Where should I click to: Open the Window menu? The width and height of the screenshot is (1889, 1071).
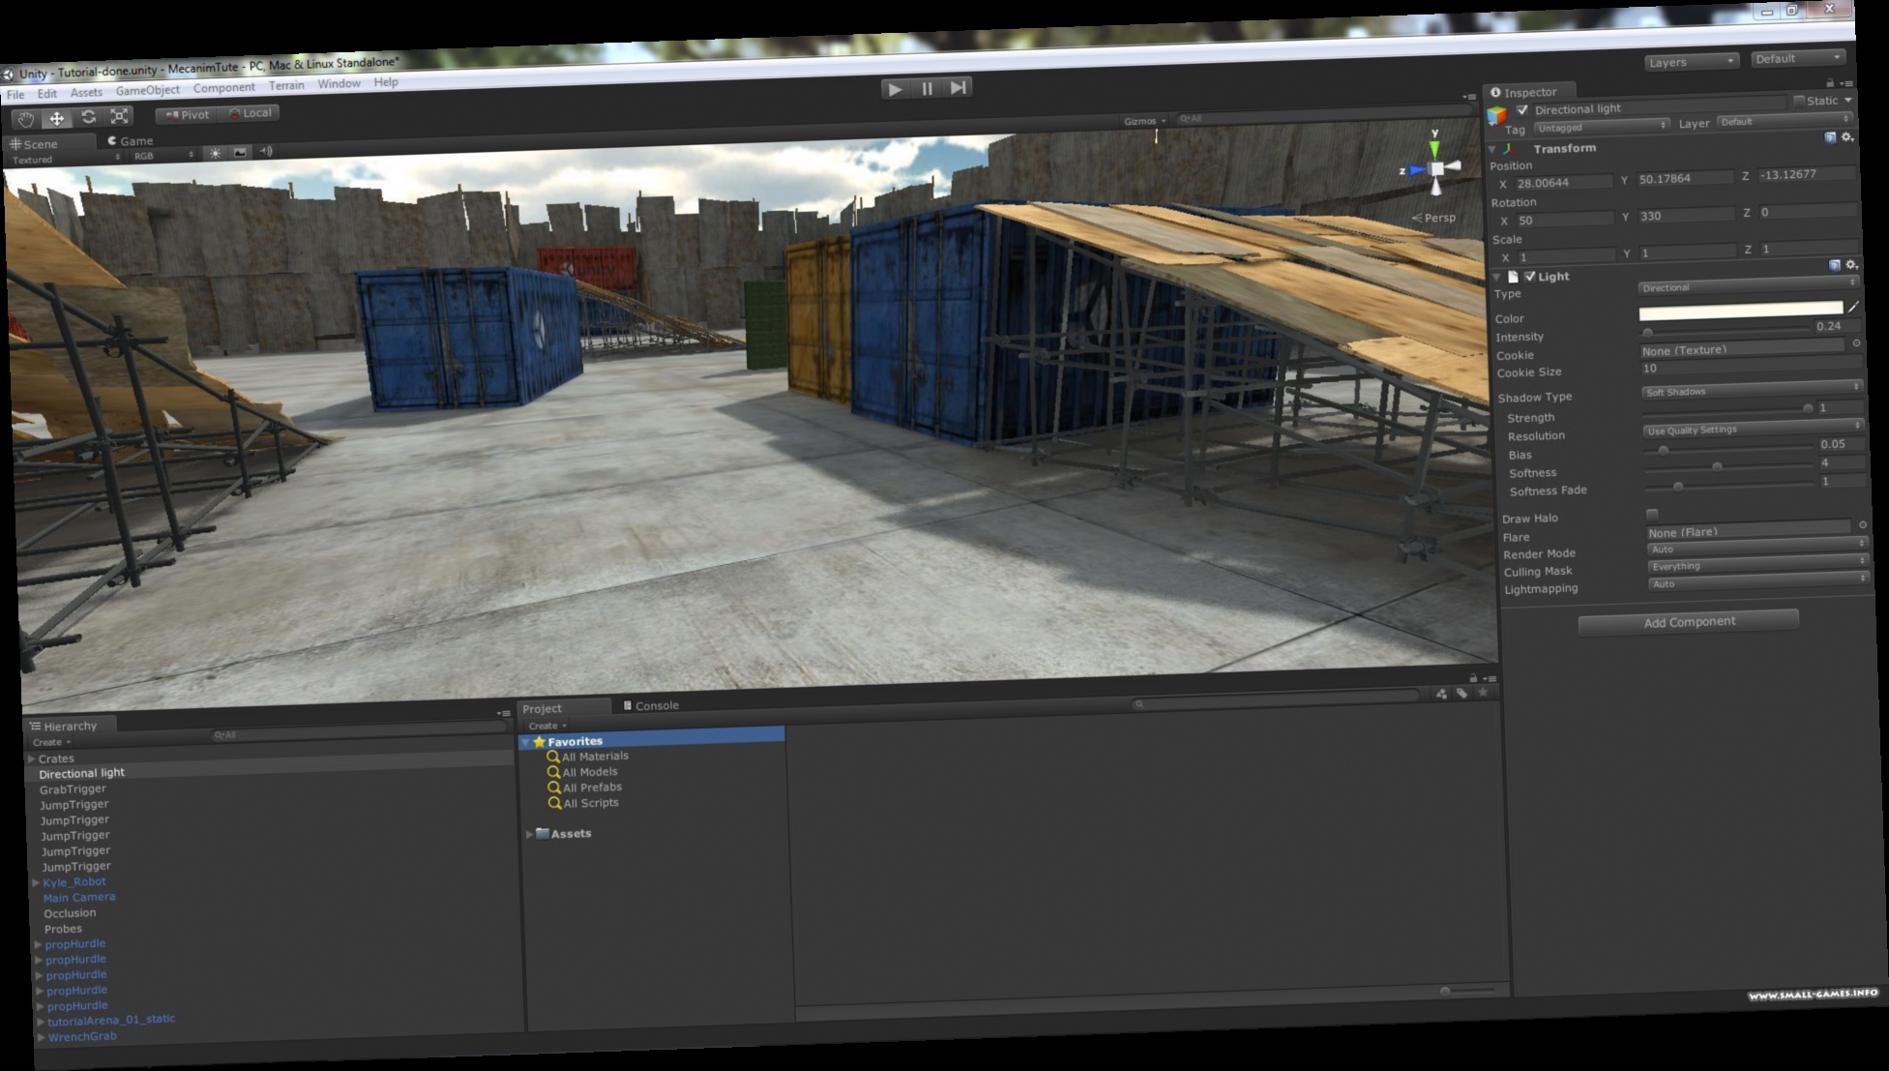(x=338, y=83)
